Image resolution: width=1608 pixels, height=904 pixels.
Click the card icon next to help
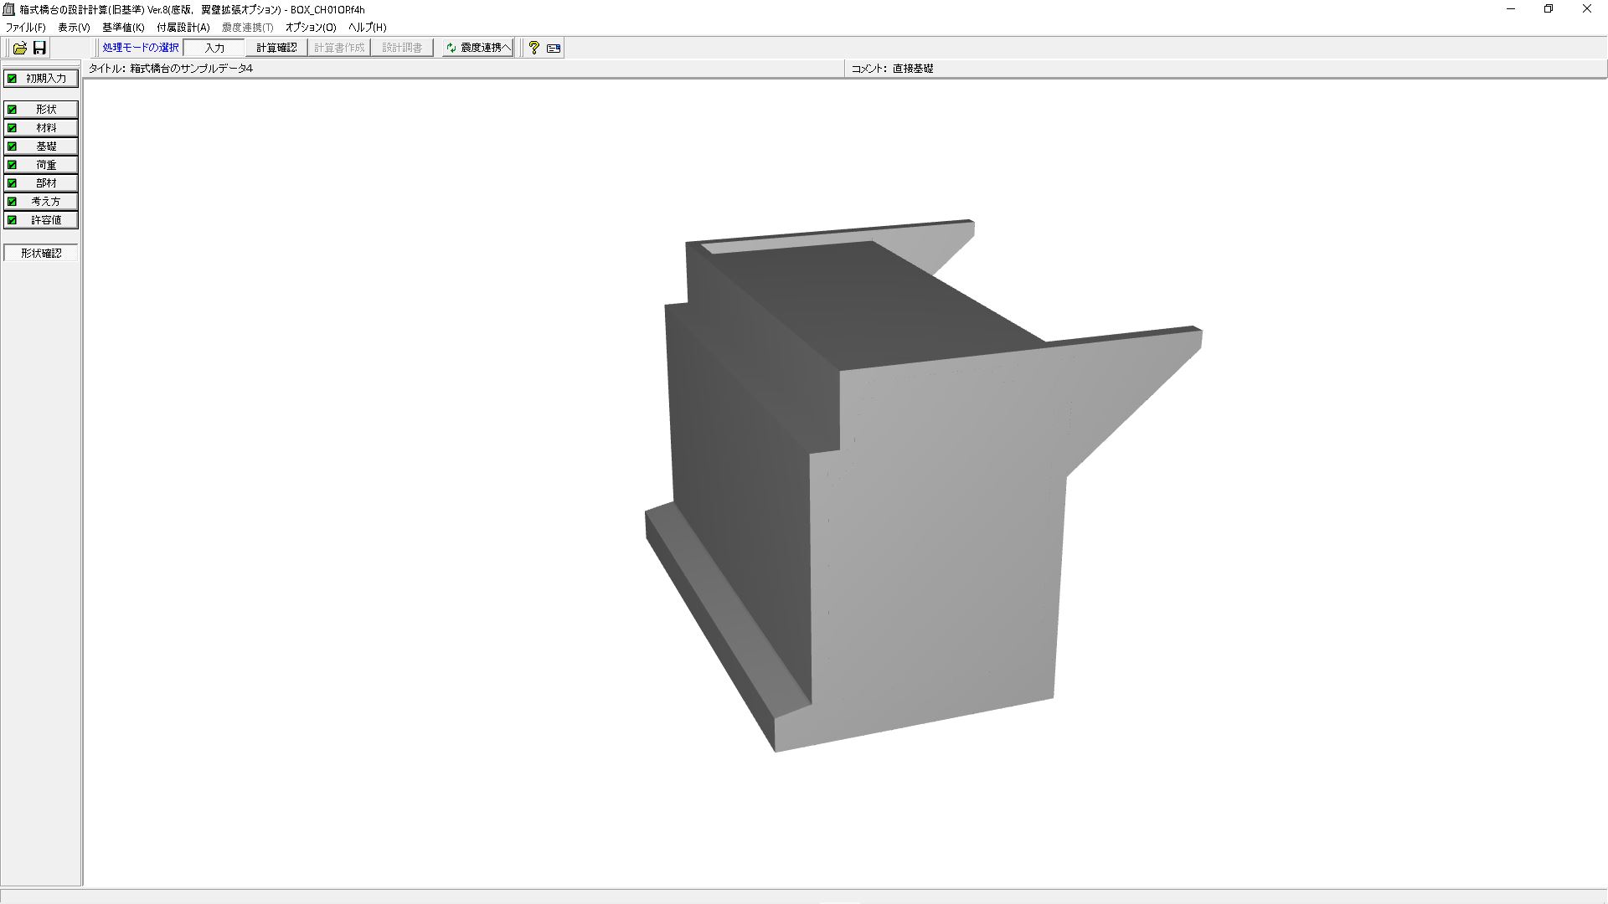554,48
